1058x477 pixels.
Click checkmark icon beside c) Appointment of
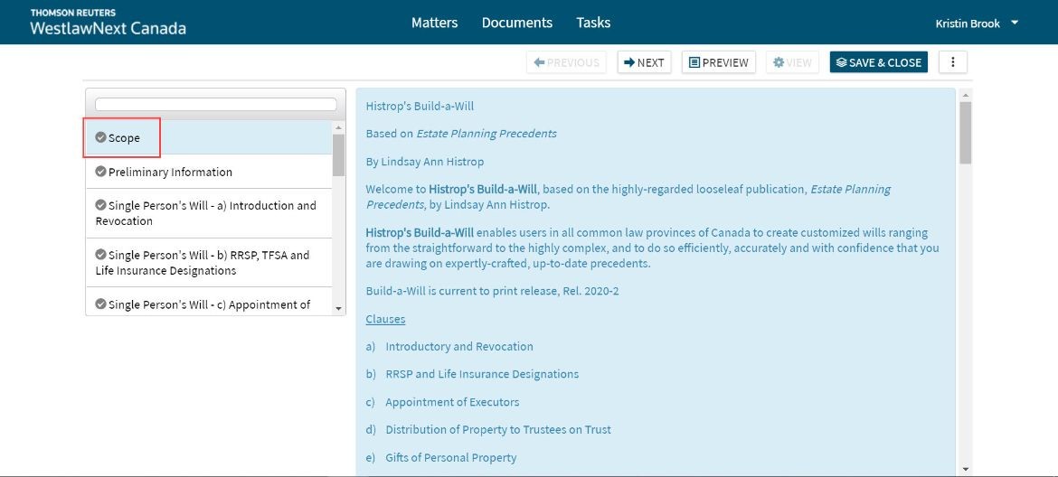100,304
